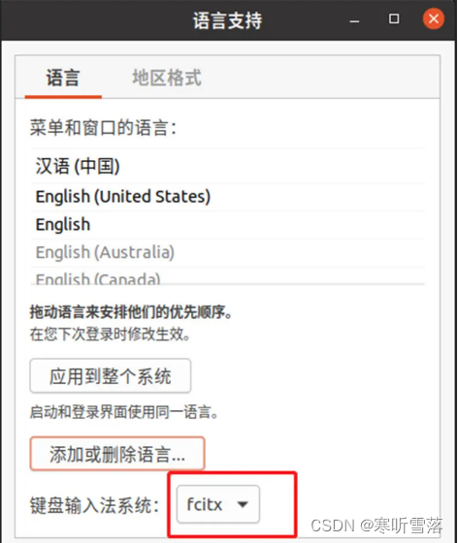Minimize the 语言支持 window
Screen dimensions: 458x543
[x=354, y=20]
